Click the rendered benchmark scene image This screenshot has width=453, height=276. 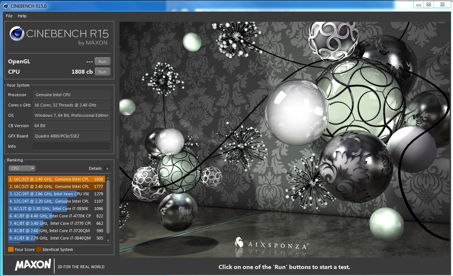point(284,139)
